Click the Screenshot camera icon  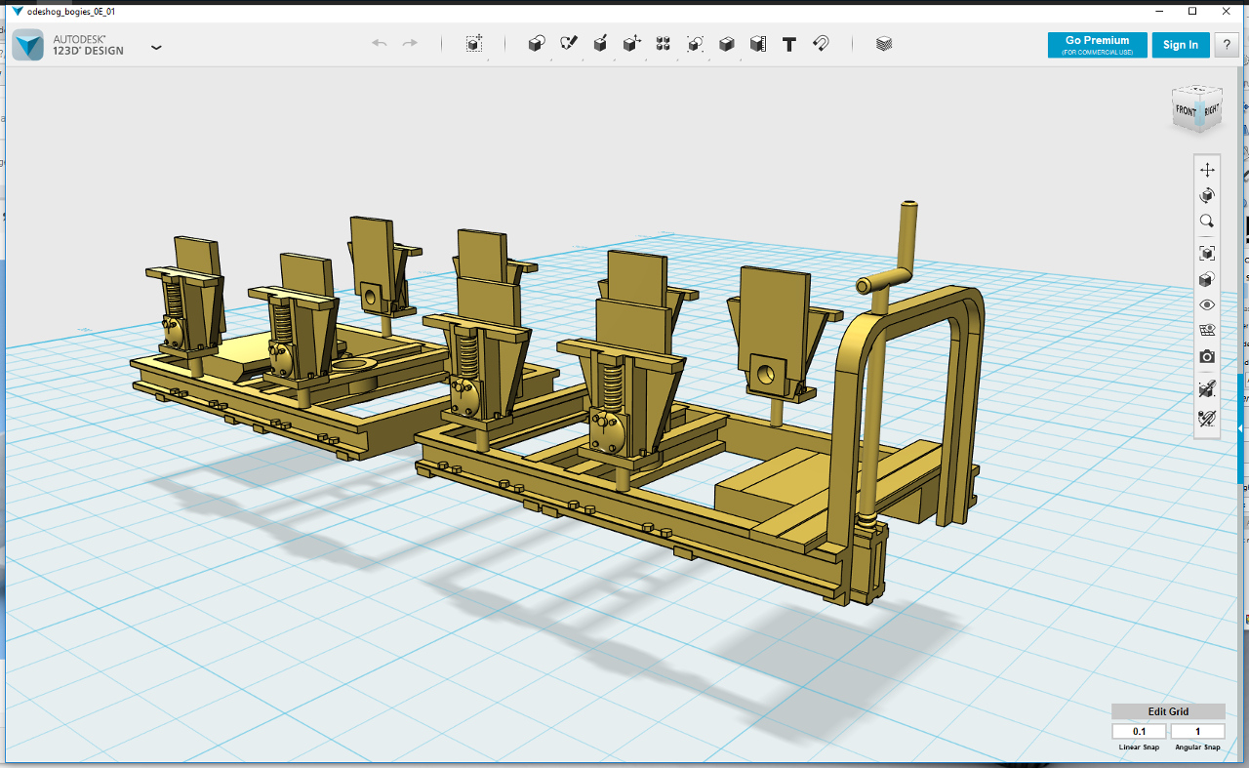pos(1207,357)
